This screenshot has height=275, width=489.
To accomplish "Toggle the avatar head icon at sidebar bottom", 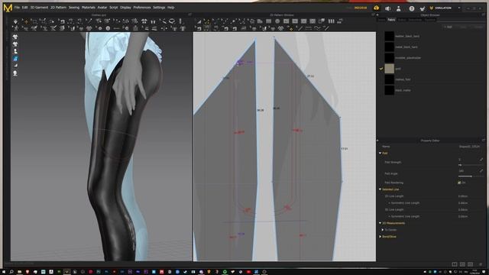I will pos(15,73).
